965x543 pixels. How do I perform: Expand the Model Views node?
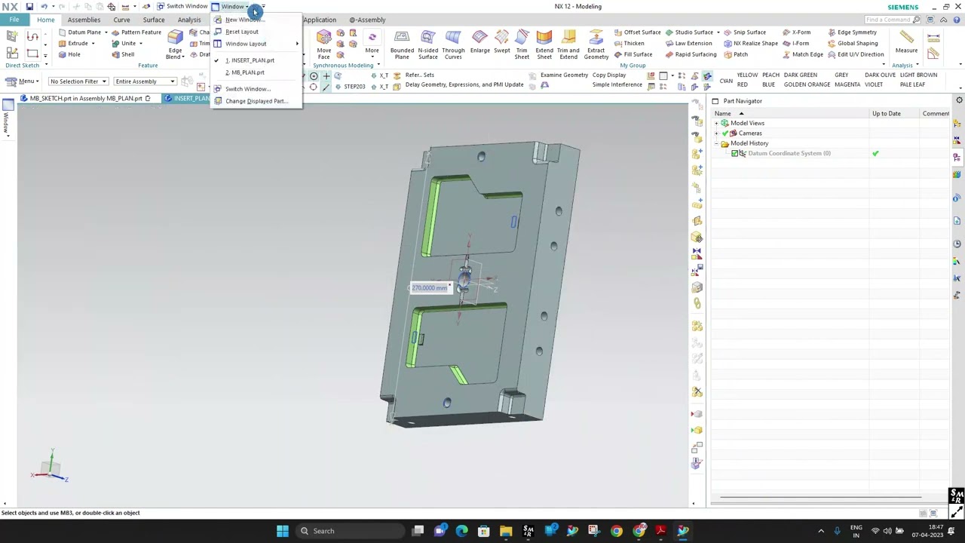click(x=716, y=124)
